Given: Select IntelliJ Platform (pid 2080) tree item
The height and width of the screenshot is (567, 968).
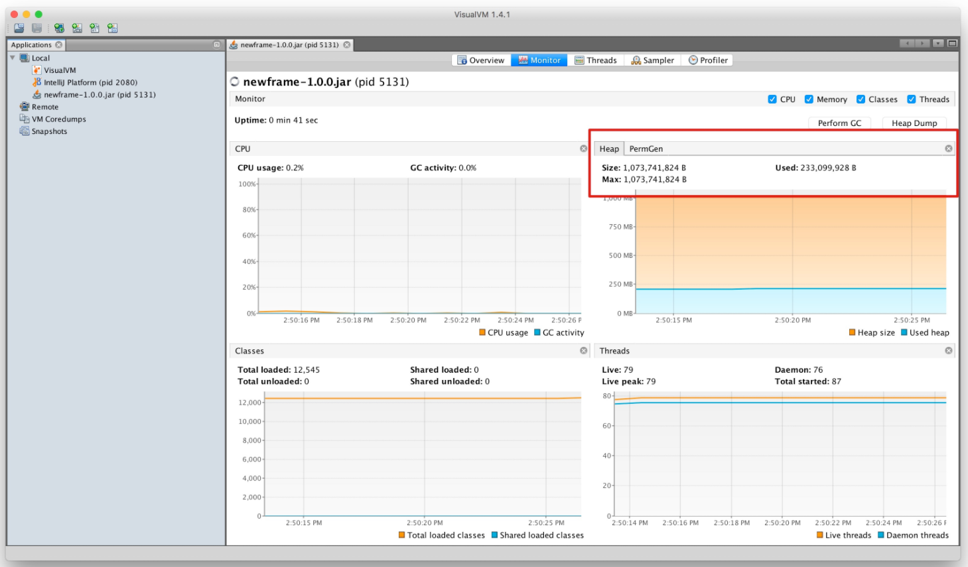Looking at the screenshot, I should [91, 82].
